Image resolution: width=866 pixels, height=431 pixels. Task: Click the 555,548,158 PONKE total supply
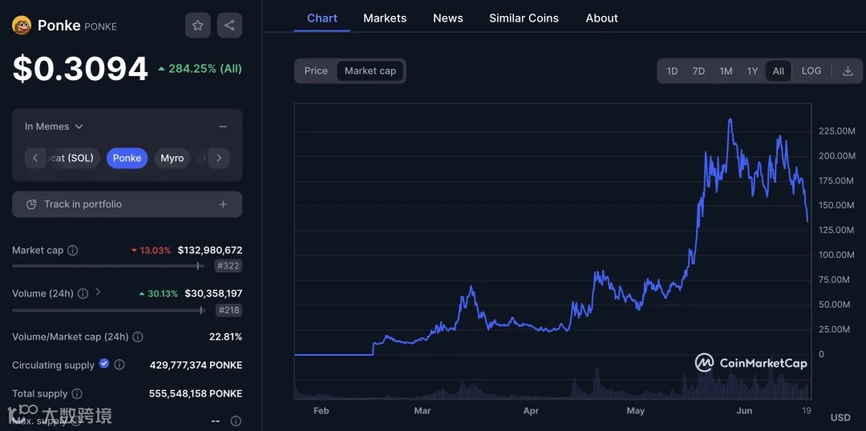[x=196, y=394]
